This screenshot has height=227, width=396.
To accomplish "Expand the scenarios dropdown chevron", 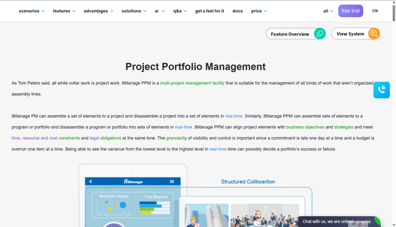I will tap(43, 11).
